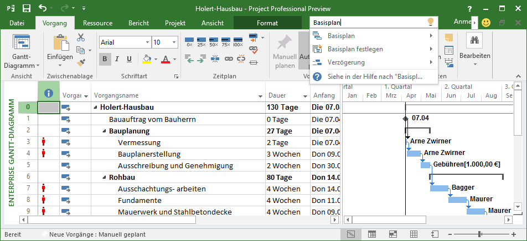Open Schriftart dialog launcher
527x241 pixels.
176,77
